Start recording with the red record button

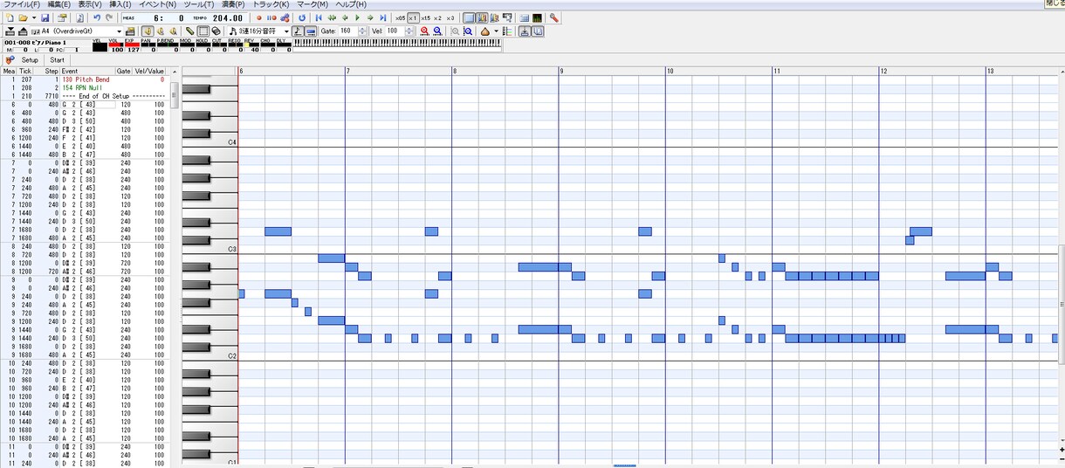coord(258,17)
